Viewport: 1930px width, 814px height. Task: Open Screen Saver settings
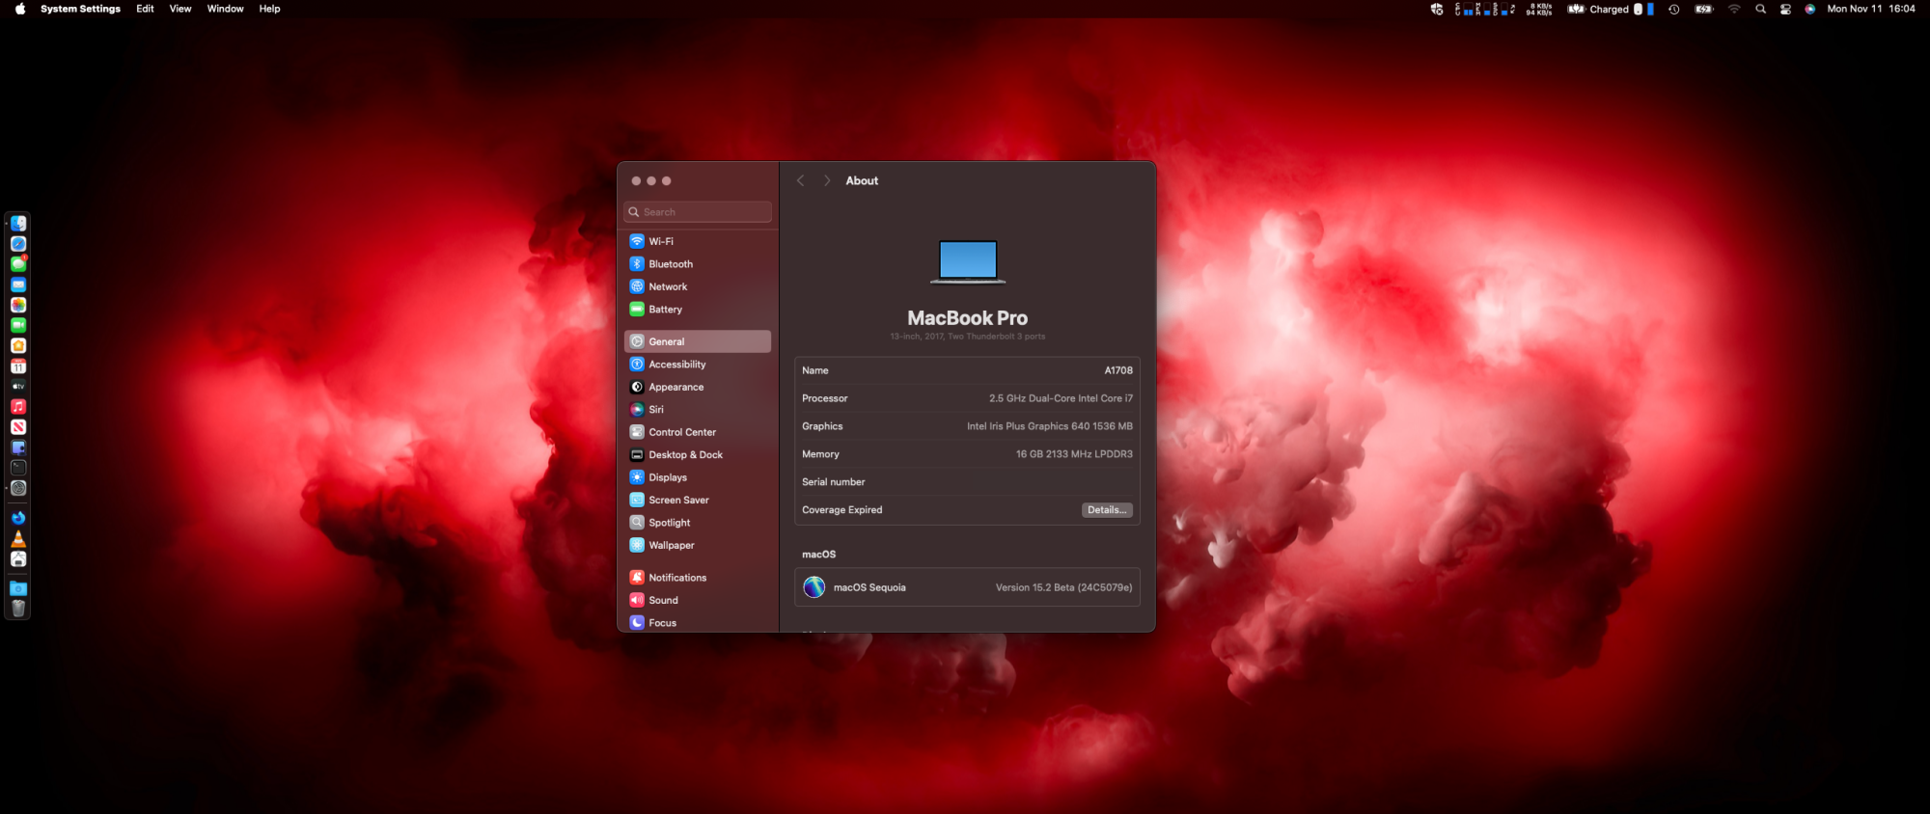[698, 500]
